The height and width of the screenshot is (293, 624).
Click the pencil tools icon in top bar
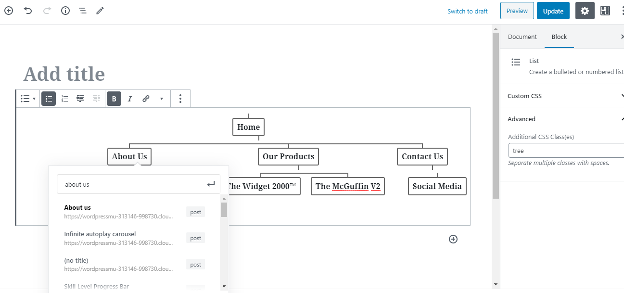[x=100, y=11]
